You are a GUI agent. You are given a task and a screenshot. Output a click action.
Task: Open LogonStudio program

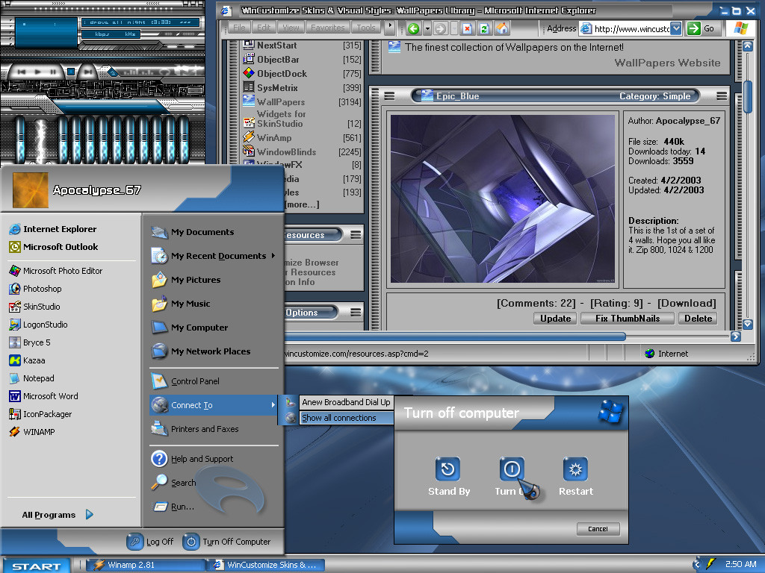click(x=38, y=325)
